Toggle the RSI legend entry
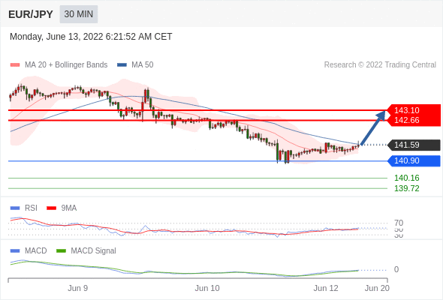The width and height of the screenshot is (443, 300). tap(24, 208)
